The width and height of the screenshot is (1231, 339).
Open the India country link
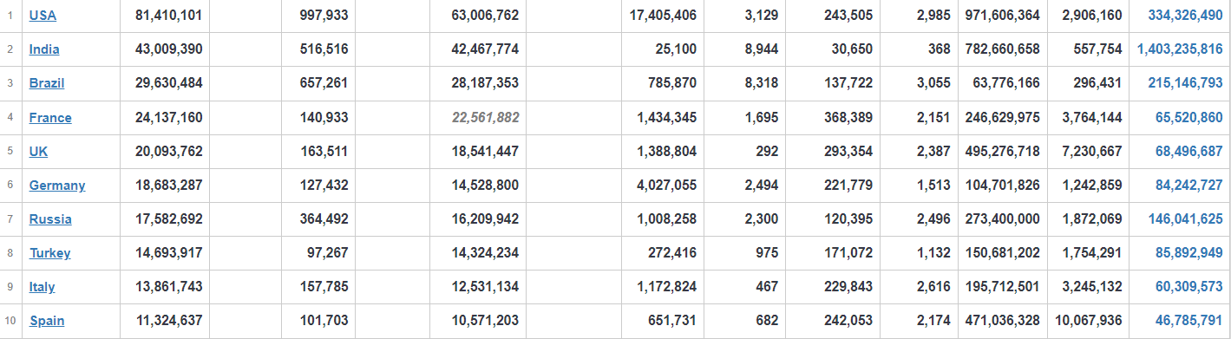(x=44, y=49)
